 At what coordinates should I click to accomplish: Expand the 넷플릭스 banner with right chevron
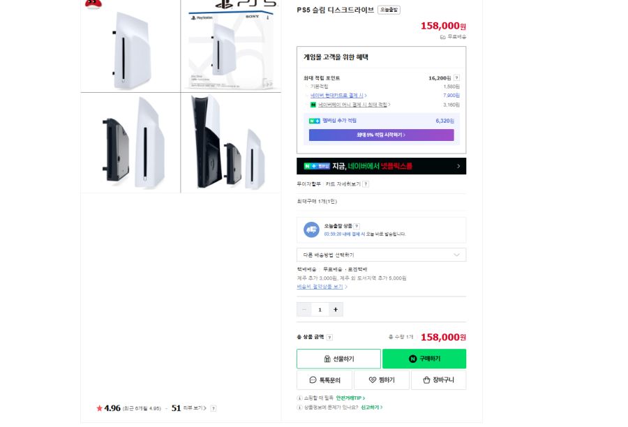458,166
